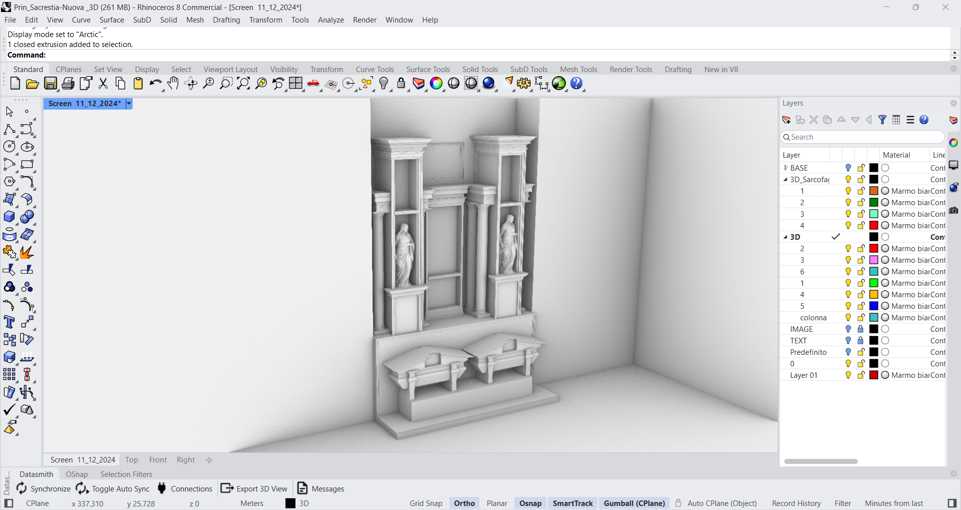Open the 4 Viewports layout tool

pos(295,84)
